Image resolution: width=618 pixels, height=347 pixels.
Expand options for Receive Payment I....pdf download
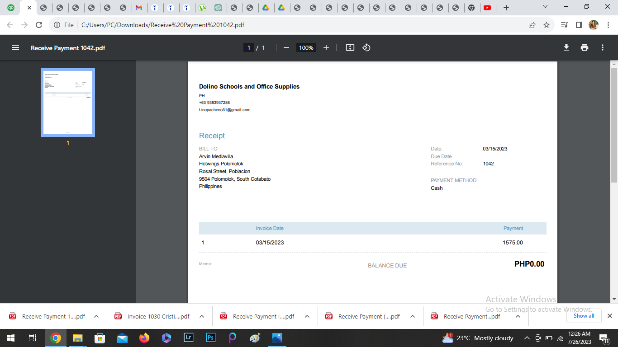click(307, 316)
